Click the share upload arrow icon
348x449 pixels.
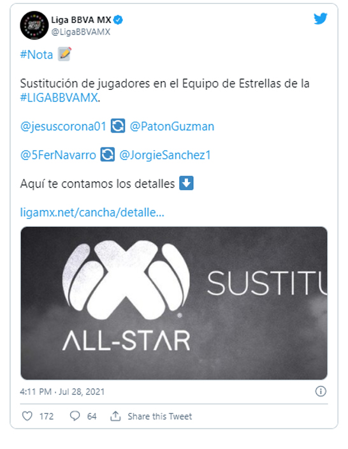(x=115, y=416)
